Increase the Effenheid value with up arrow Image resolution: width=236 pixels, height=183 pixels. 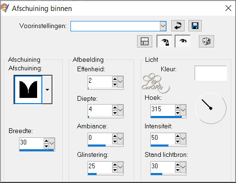[x=115, y=79]
